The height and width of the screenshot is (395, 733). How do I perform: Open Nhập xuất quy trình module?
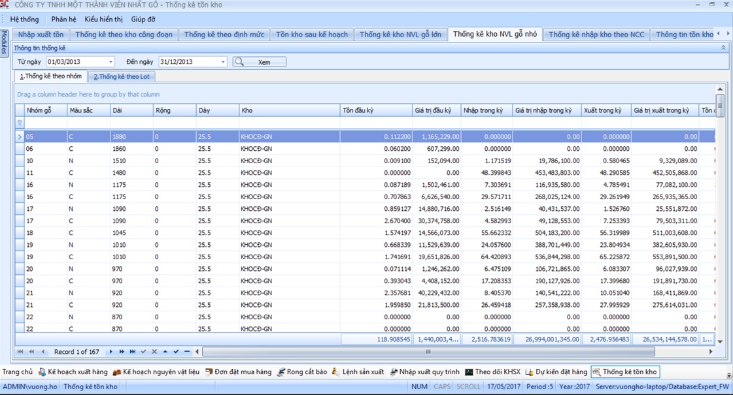[424, 371]
